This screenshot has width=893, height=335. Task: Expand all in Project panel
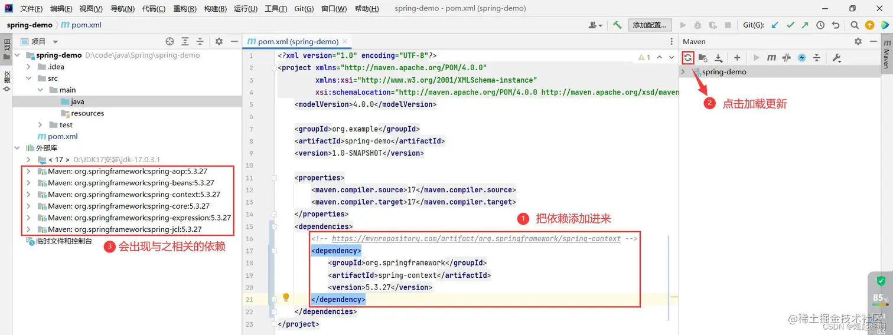[x=185, y=41]
